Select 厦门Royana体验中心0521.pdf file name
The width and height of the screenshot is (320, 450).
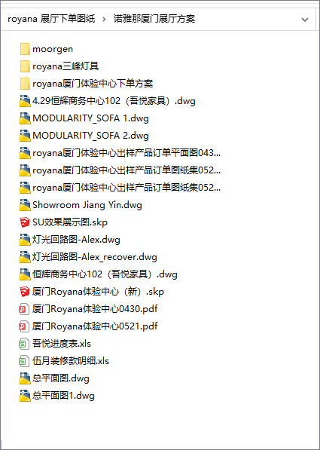click(x=95, y=326)
